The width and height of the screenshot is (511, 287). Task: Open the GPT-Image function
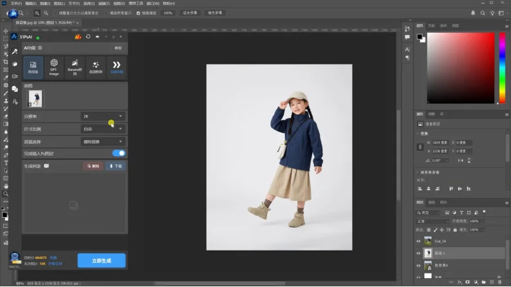pos(54,67)
